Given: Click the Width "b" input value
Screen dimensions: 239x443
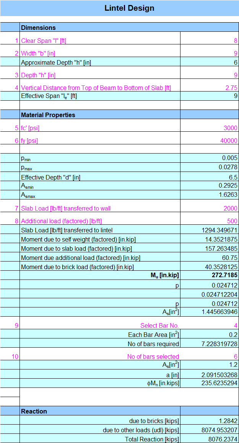Looking at the screenshot, I should (210, 51).
